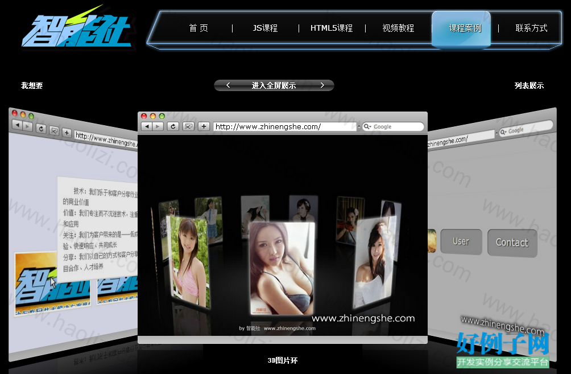571x374 pixels.
Task: Click www.zhinengshe.com text in center window
Action: [363, 318]
